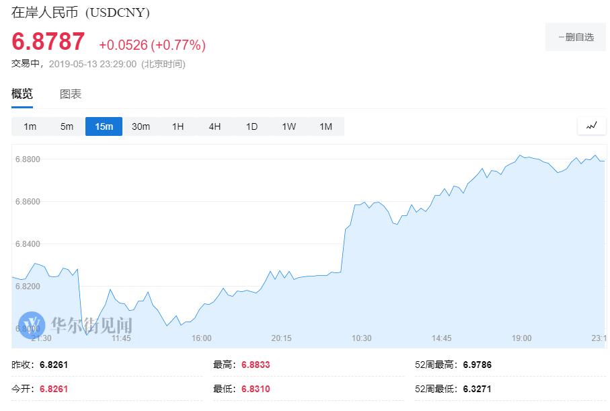This screenshot has height=411, width=610.
Task: Click the 在岸人民币 (USDCNY) title
Action: [81, 13]
